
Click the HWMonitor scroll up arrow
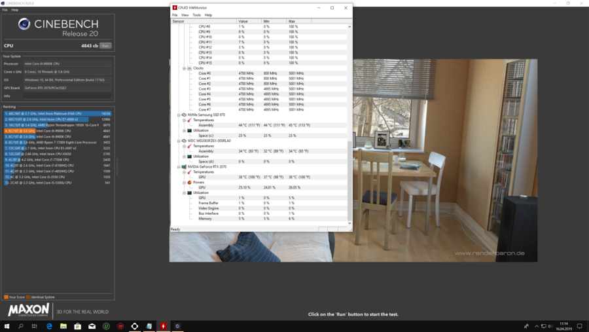point(349,27)
